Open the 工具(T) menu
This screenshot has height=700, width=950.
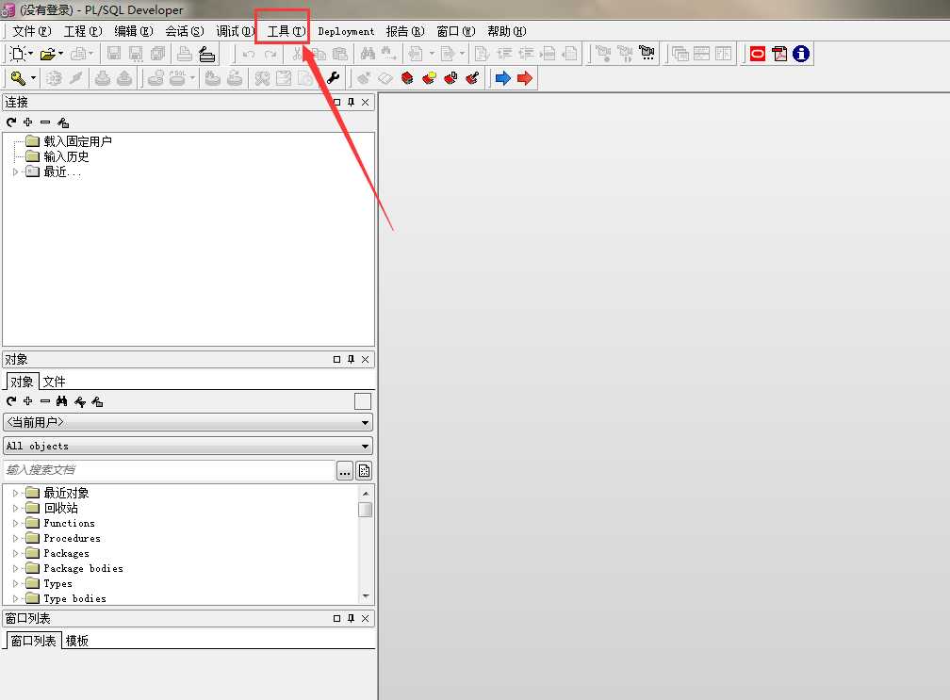[286, 31]
